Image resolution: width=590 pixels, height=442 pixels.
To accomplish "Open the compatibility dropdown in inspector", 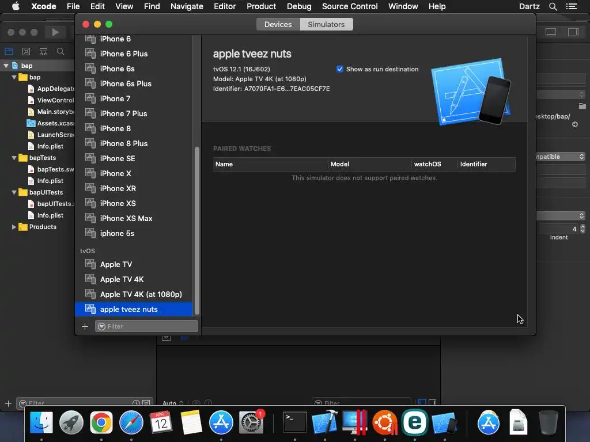I will [x=561, y=157].
